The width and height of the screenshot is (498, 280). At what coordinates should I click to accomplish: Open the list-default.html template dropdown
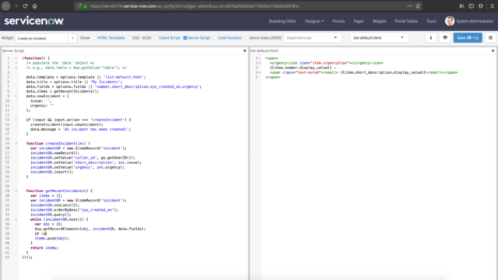pos(379,38)
